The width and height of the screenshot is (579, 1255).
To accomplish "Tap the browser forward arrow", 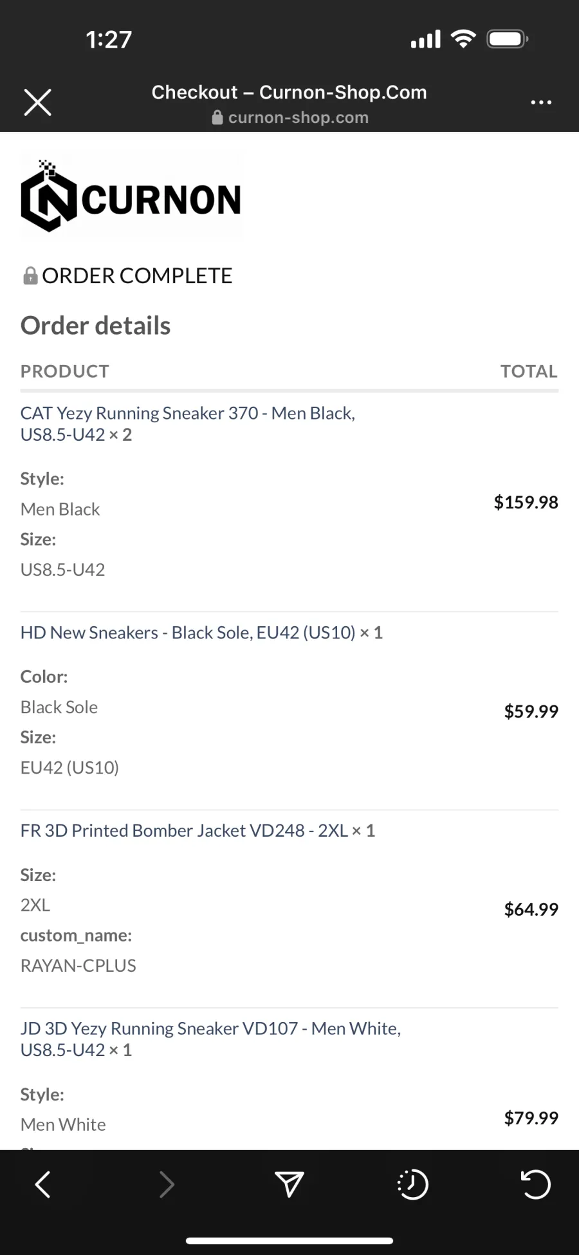I will (x=167, y=1184).
